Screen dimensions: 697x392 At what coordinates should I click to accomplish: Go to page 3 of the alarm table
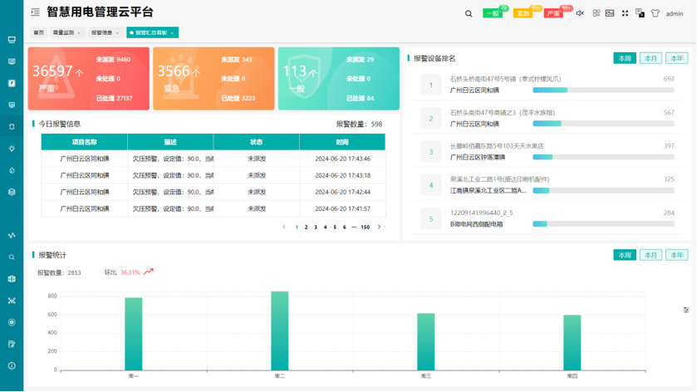(x=316, y=227)
